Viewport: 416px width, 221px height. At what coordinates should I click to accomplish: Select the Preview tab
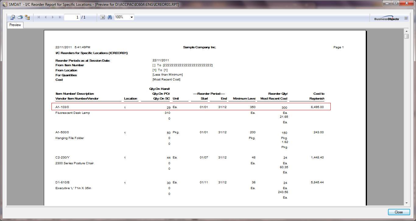pyautogui.click(x=15, y=25)
